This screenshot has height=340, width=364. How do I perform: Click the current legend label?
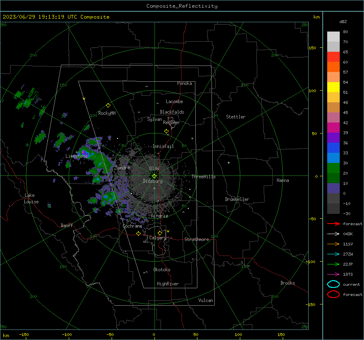pyautogui.click(x=351, y=285)
